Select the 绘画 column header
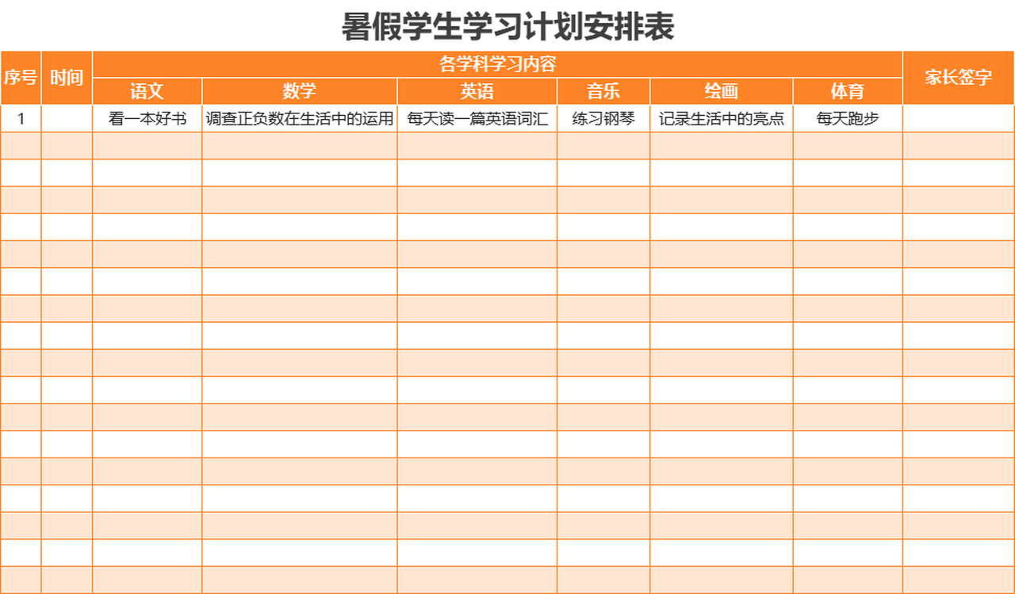Screen dimensions: 1015x594 [x=722, y=91]
